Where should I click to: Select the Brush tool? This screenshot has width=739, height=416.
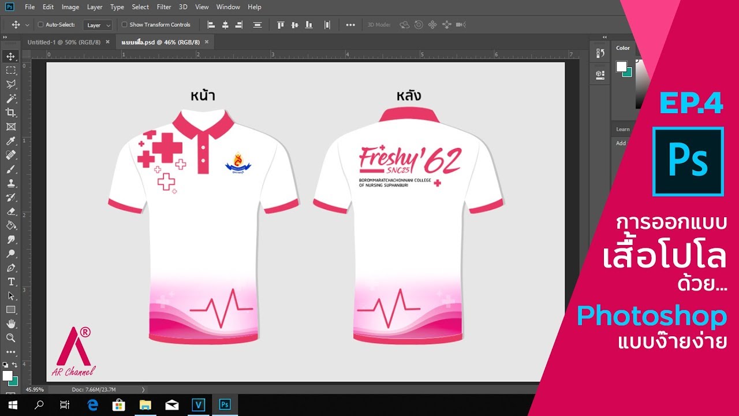(11, 169)
